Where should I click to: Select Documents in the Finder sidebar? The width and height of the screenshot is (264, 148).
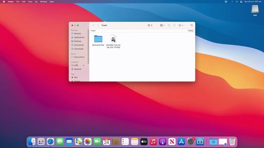tap(79, 45)
